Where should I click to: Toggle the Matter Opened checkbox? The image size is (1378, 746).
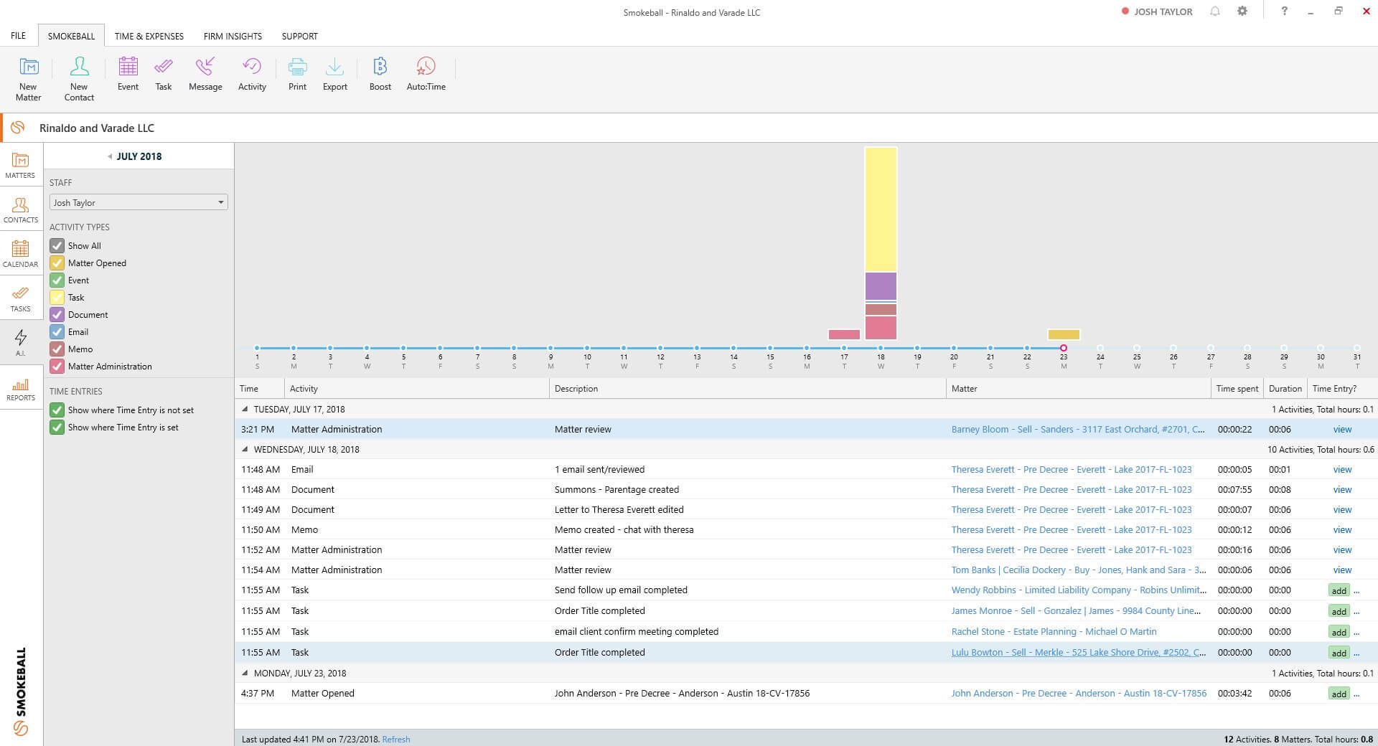57,263
